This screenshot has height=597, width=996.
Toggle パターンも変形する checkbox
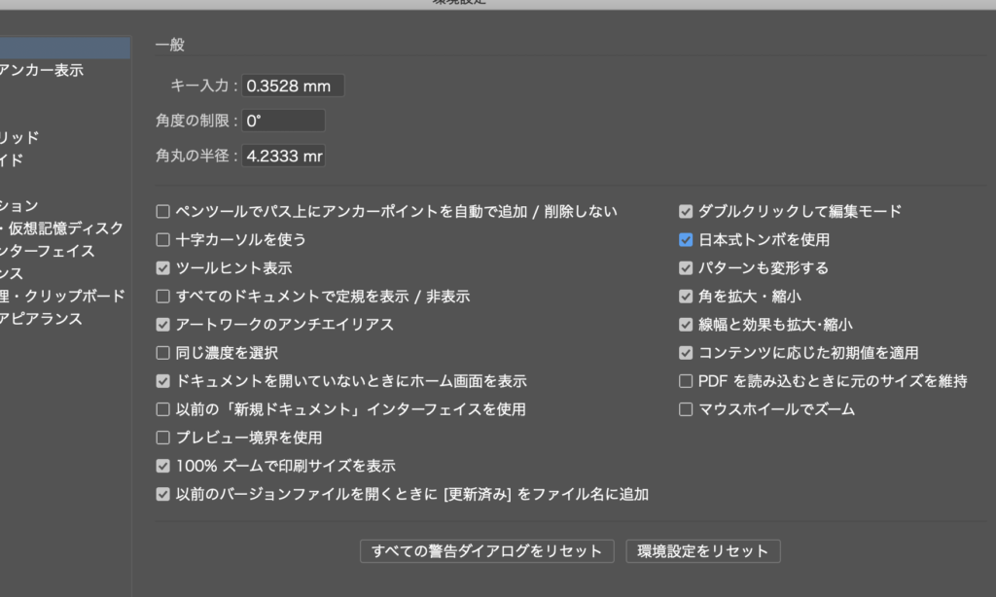click(x=687, y=267)
